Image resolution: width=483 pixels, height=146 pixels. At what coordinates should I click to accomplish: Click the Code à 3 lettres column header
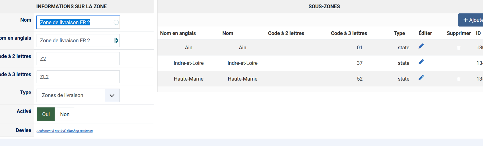coord(349,33)
